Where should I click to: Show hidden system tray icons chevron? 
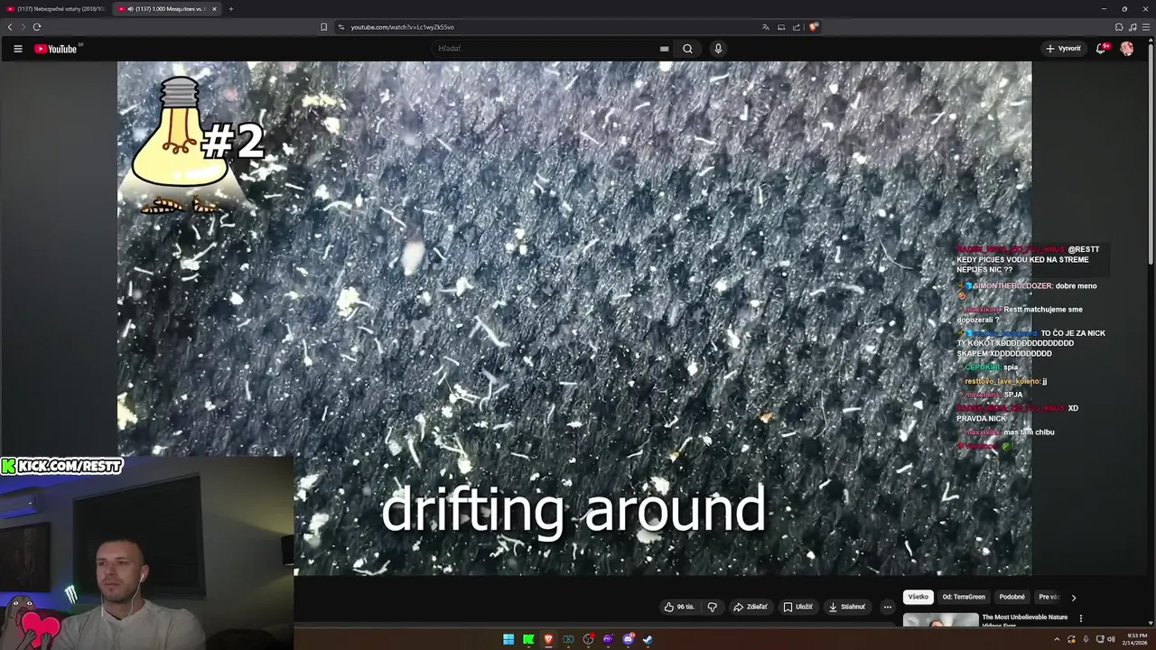[x=1057, y=639]
